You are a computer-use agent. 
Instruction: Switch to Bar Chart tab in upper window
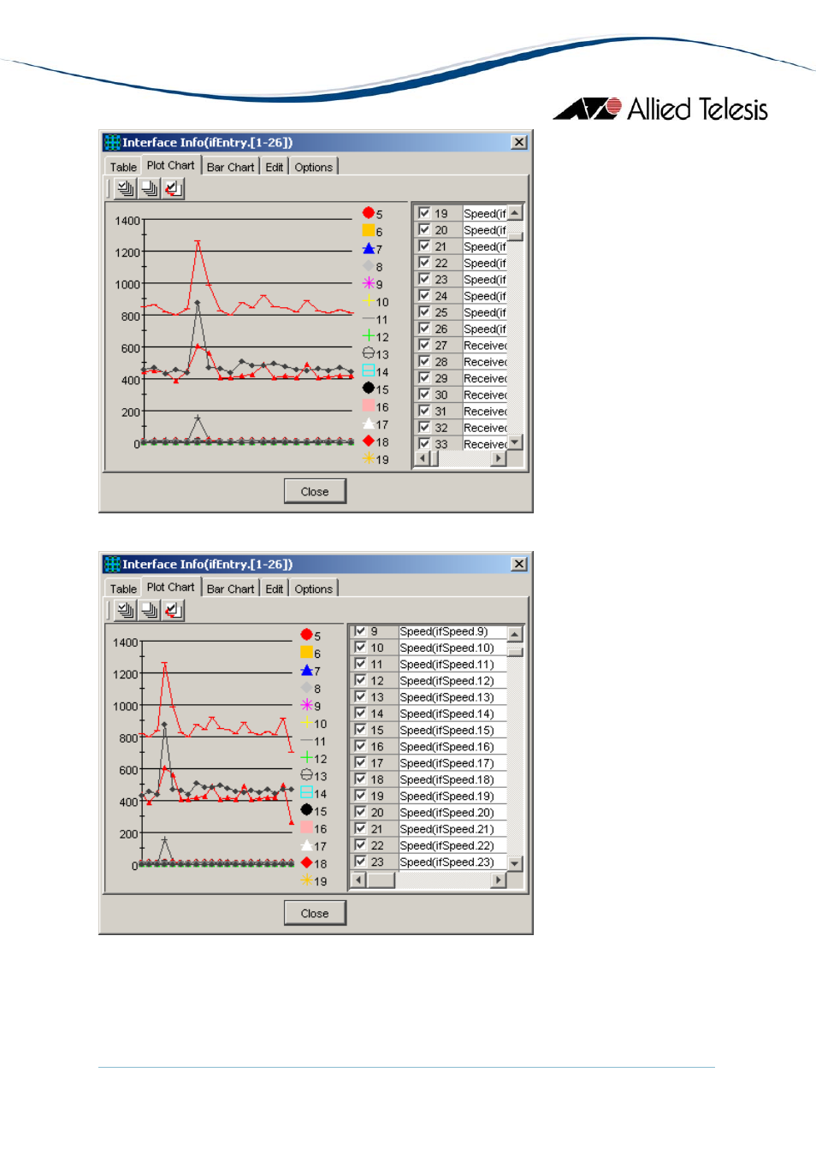click(x=230, y=167)
